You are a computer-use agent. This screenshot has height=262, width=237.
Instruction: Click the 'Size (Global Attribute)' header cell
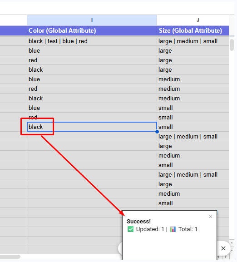(193, 30)
